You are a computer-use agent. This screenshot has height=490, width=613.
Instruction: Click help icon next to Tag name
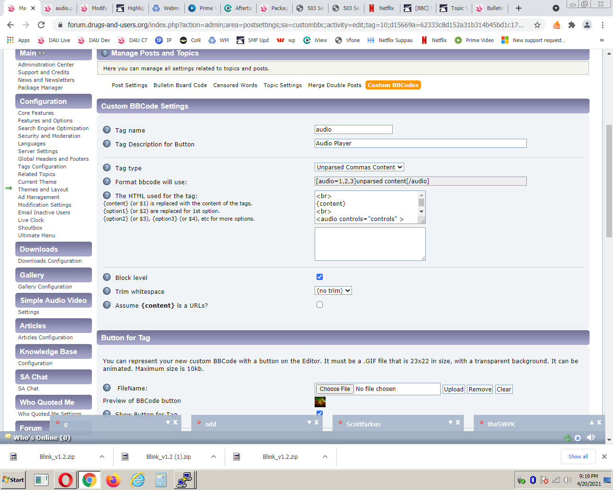click(x=107, y=130)
